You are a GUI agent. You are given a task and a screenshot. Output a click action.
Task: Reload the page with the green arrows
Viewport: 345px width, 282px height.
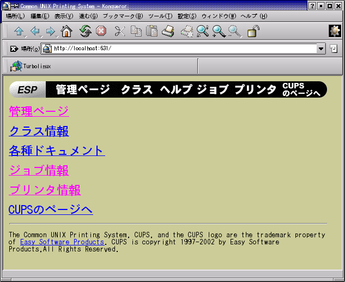coord(86,31)
